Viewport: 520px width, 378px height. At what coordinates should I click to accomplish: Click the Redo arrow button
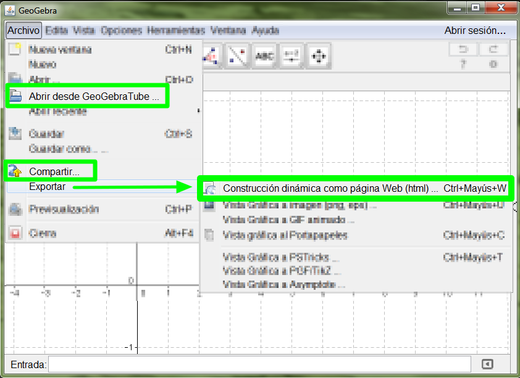point(493,50)
